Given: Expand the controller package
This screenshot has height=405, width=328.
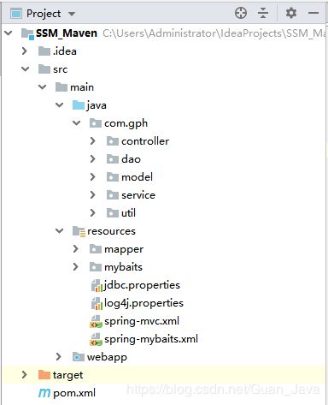Looking at the screenshot, I should point(92,141).
